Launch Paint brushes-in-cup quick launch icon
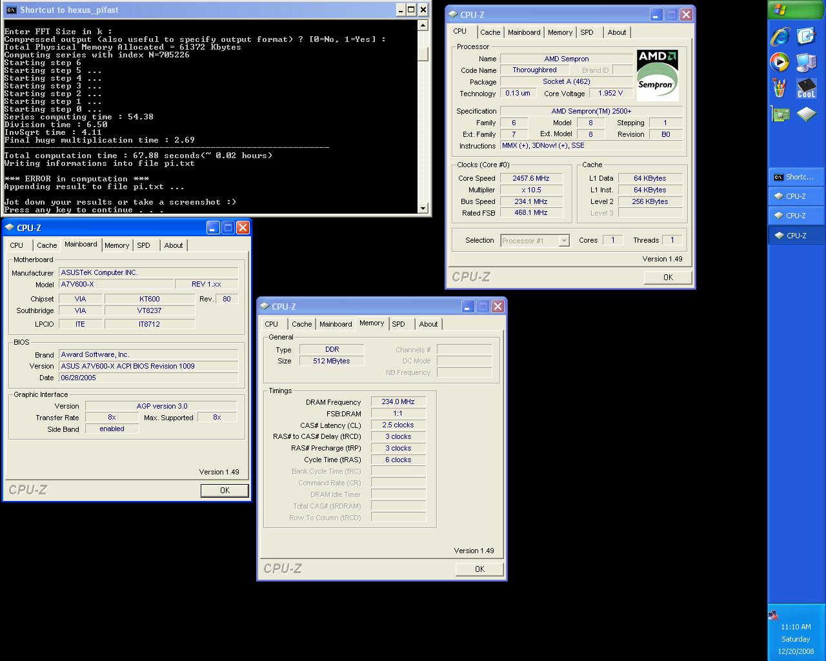Screen dimensions: 826x661 (x=780, y=88)
